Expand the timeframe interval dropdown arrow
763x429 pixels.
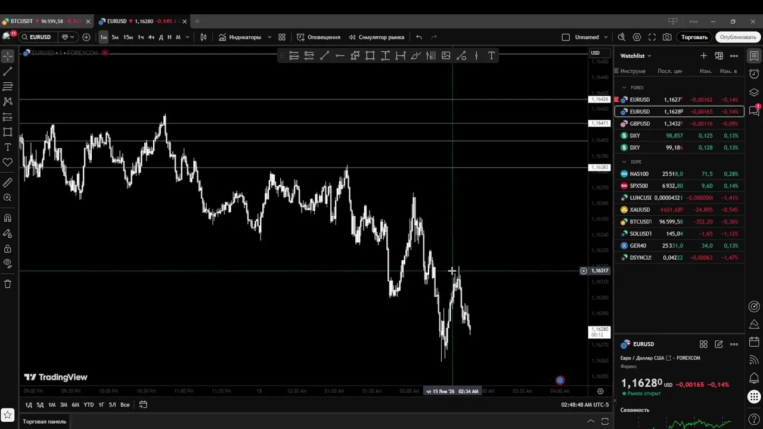pyautogui.click(x=187, y=37)
